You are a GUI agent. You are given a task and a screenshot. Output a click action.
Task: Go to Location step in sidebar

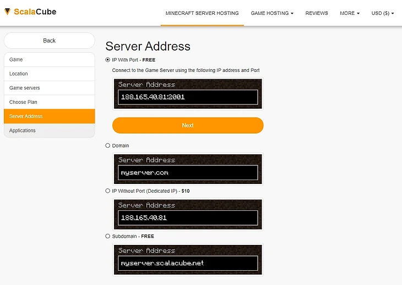tap(50, 74)
